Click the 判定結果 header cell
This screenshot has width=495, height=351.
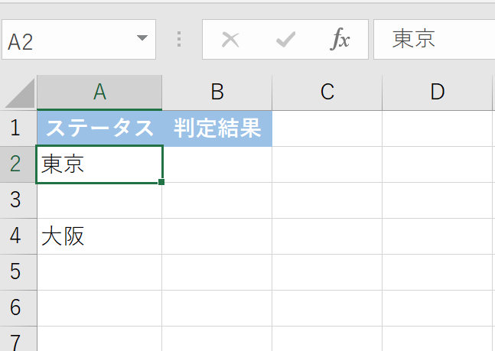(x=217, y=128)
